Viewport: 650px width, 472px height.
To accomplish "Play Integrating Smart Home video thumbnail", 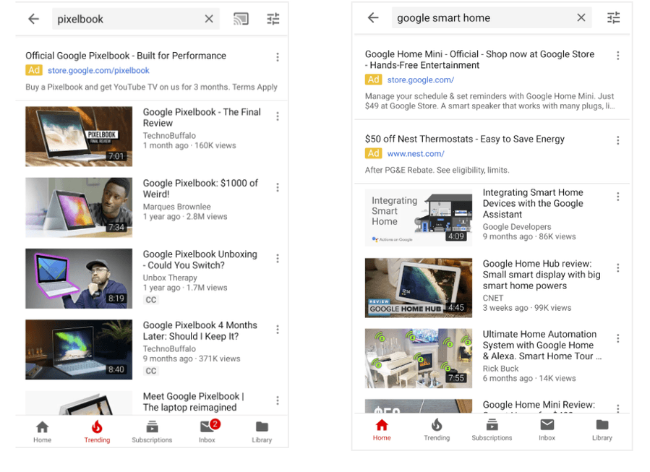I will [x=419, y=217].
